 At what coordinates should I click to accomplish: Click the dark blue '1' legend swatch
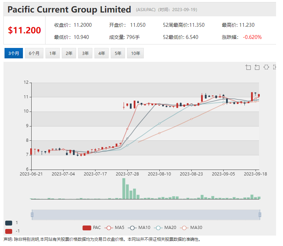(9, 223)
